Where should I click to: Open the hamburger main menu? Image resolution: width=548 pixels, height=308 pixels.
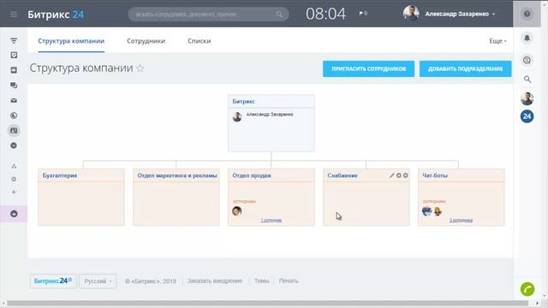point(14,14)
